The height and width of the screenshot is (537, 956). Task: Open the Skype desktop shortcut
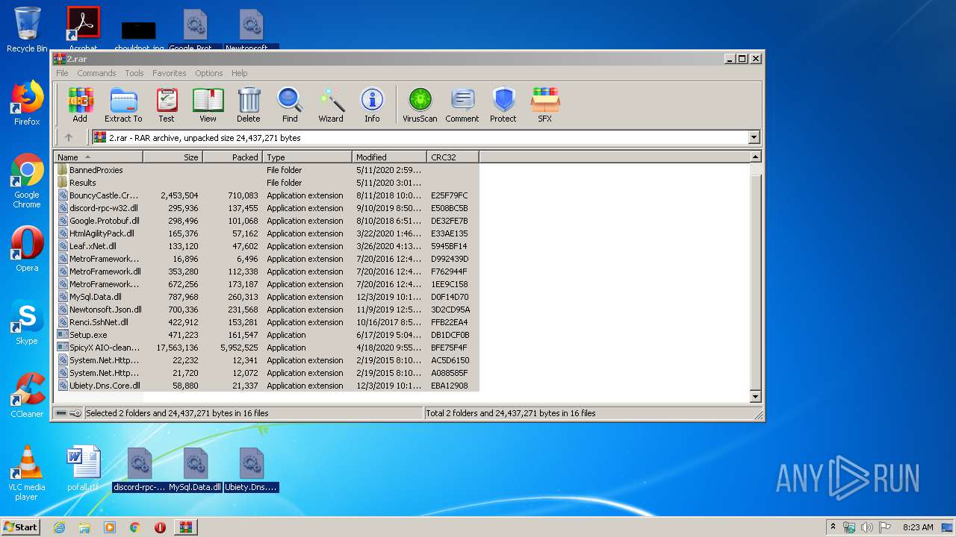[x=27, y=322]
